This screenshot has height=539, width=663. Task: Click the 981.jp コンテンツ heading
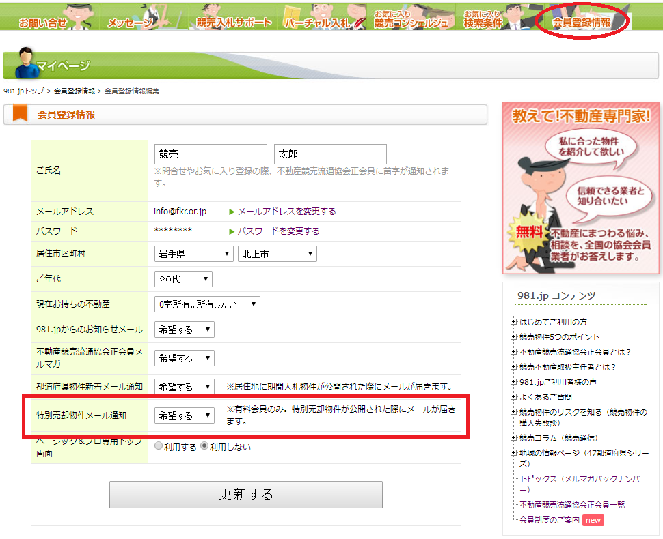tap(556, 295)
